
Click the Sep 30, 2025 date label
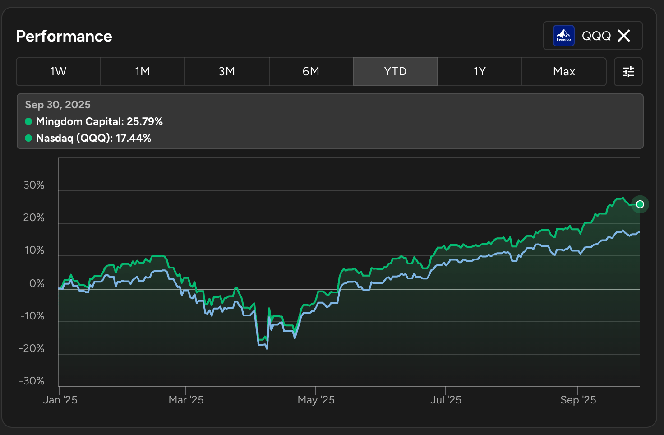(58, 105)
